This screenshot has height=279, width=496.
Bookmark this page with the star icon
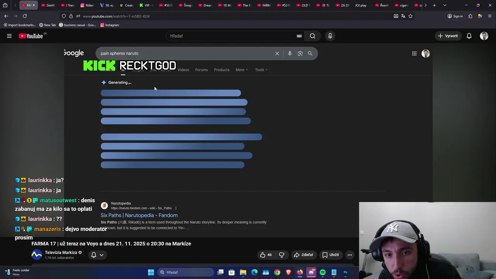410,16
